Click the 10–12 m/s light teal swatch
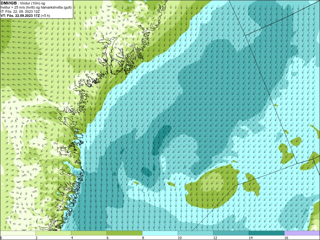Screen dimensions: 320x240 click(x=195, y=233)
